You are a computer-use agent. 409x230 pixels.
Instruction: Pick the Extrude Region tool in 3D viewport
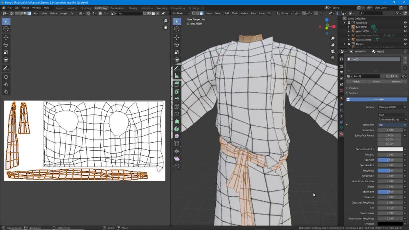click(177, 84)
